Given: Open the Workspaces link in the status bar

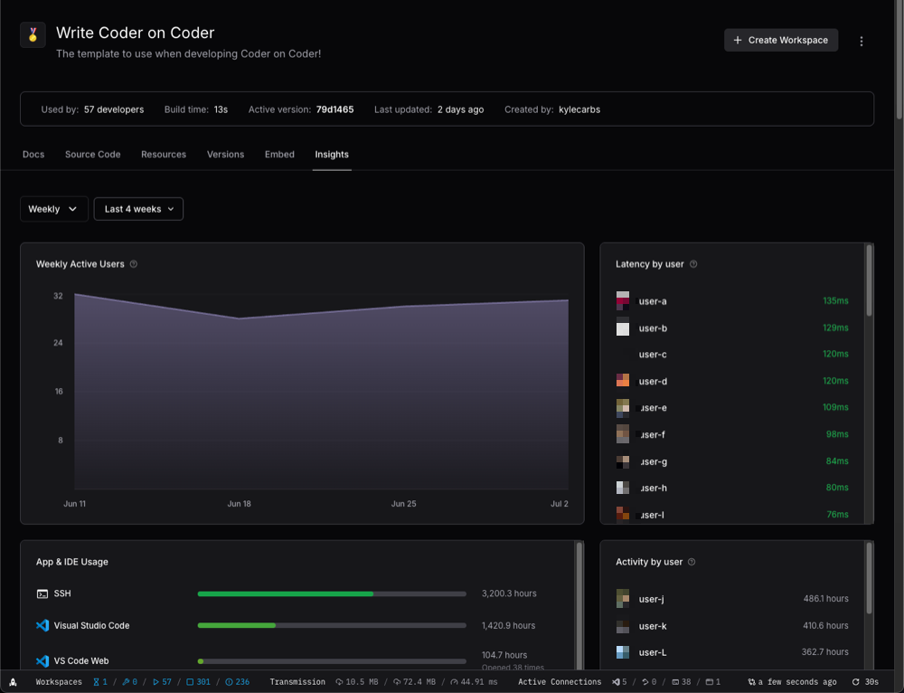Looking at the screenshot, I should click(x=58, y=681).
